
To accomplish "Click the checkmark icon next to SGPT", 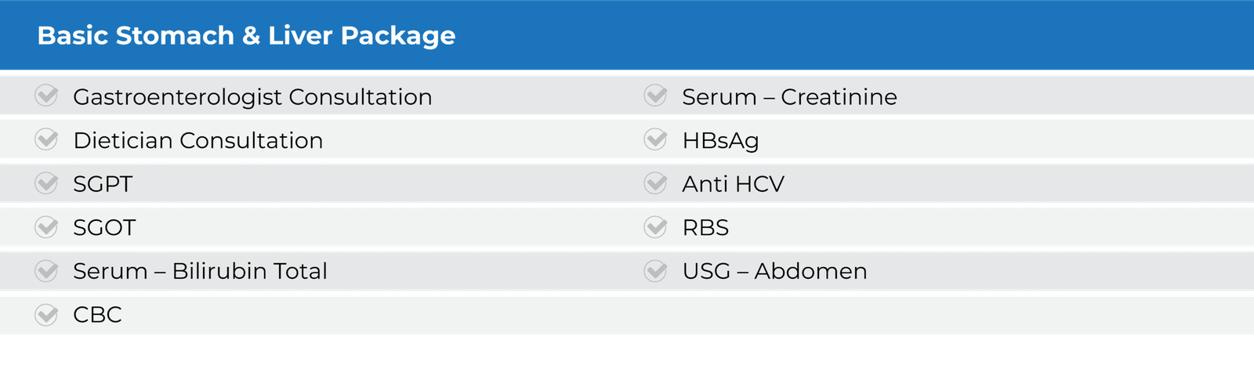I will [47, 183].
